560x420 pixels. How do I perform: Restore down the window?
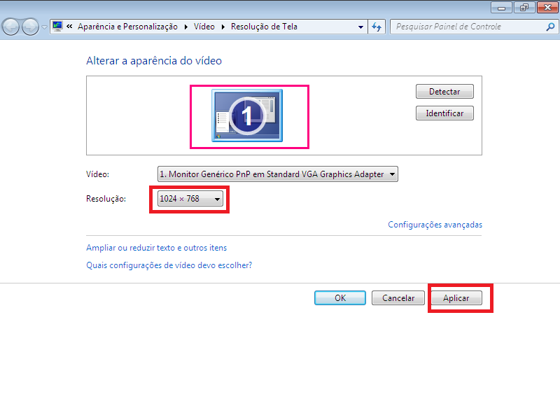(524, 8)
